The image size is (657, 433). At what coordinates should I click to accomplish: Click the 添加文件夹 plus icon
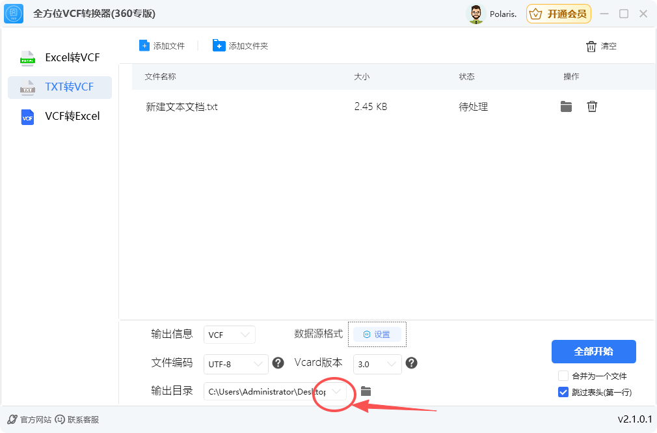[219, 45]
